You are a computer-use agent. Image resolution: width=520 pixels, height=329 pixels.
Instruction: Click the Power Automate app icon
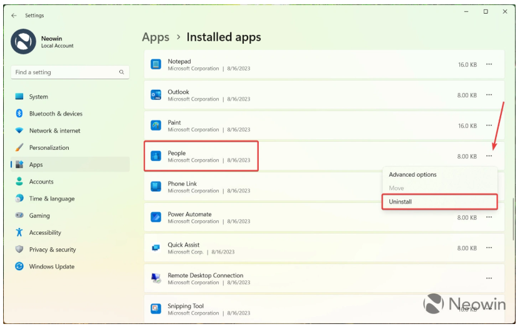tap(156, 217)
